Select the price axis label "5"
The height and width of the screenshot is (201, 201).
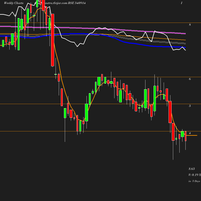[190, 106]
